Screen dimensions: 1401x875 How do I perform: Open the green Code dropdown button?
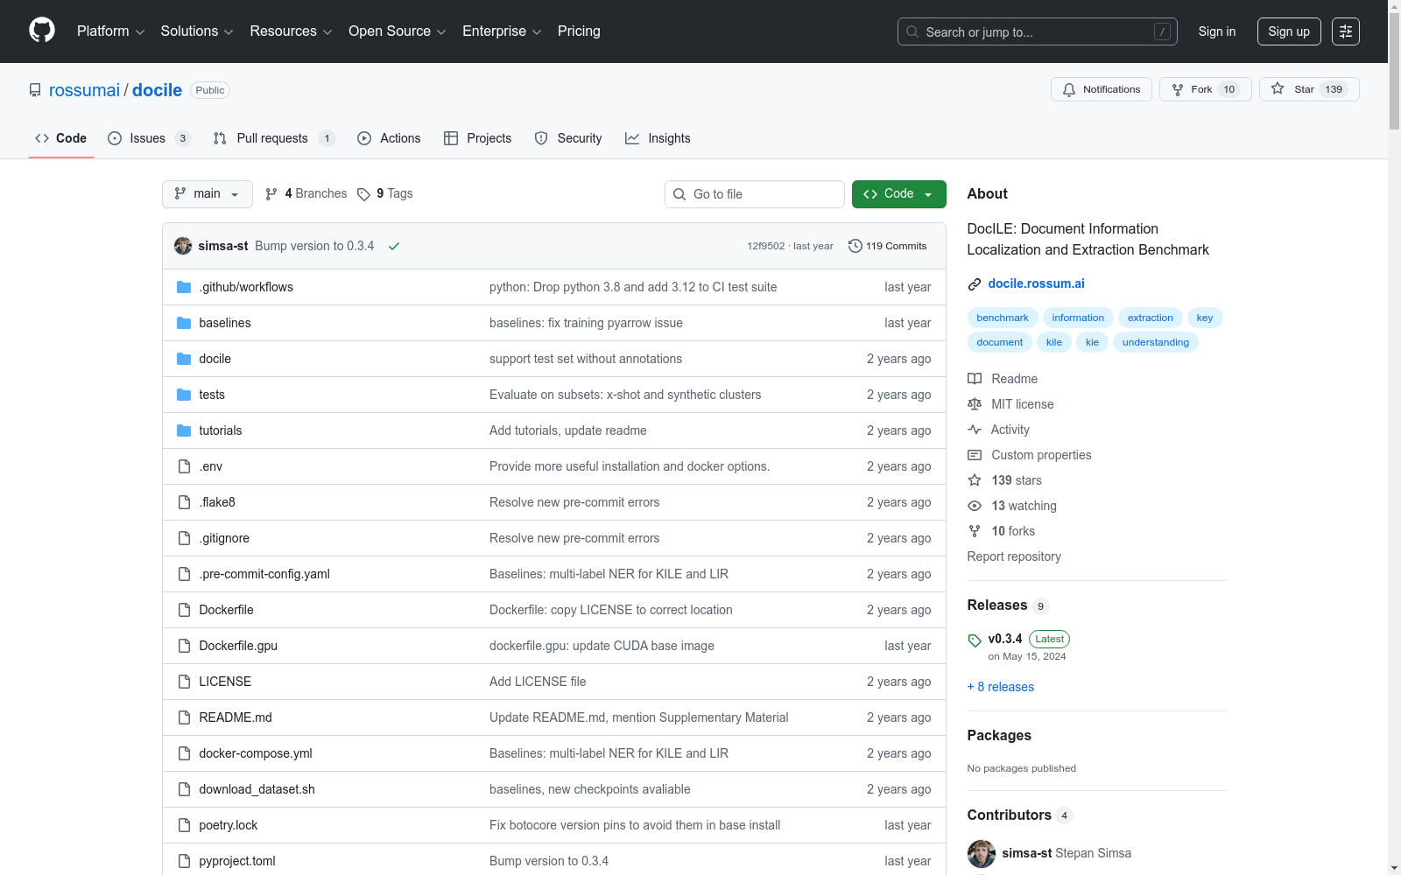pos(899,194)
